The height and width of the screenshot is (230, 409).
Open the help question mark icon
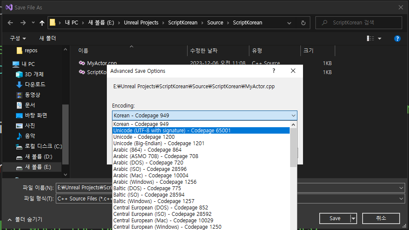pyautogui.click(x=397, y=39)
